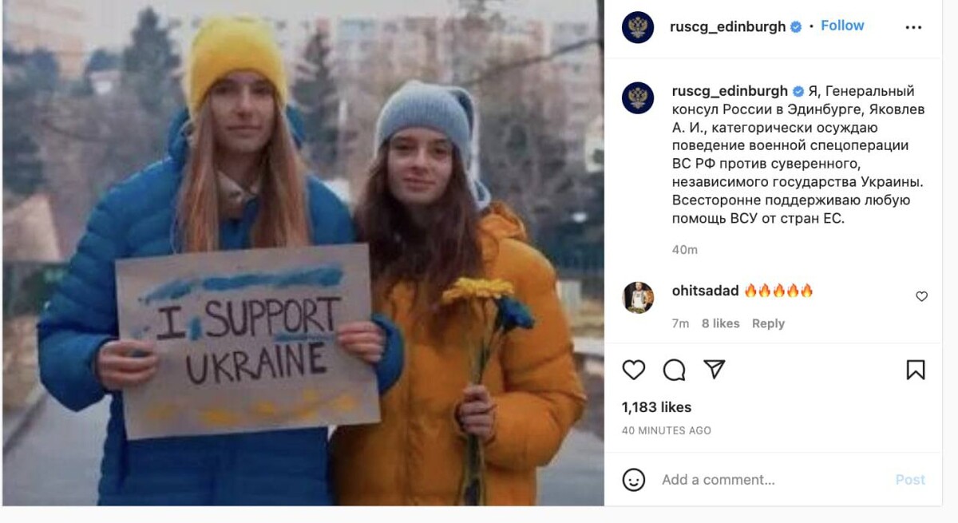Open the 1,183 likes list
The image size is (958, 523).
pyautogui.click(x=657, y=407)
